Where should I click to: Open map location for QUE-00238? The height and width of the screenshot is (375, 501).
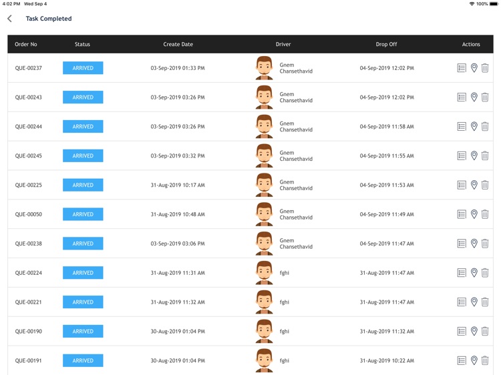[474, 244]
